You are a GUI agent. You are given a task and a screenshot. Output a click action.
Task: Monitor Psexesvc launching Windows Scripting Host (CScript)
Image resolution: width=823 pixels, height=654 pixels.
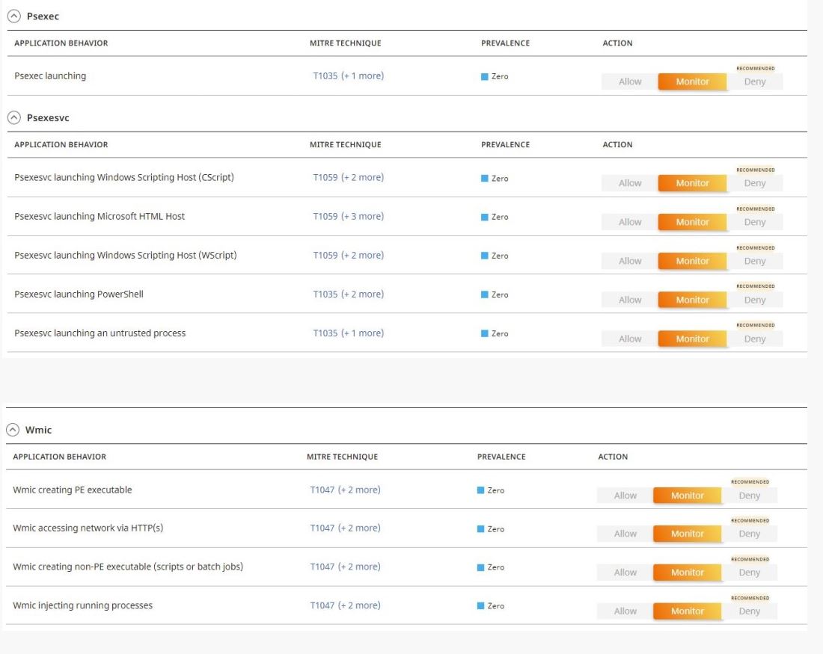pyautogui.click(x=692, y=183)
